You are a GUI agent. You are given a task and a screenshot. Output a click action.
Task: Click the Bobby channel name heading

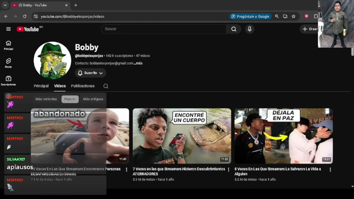point(87,47)
